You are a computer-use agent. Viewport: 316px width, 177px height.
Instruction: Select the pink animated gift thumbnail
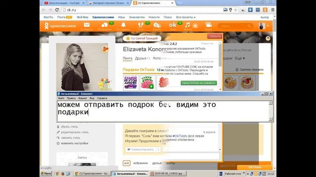(148, 83)
